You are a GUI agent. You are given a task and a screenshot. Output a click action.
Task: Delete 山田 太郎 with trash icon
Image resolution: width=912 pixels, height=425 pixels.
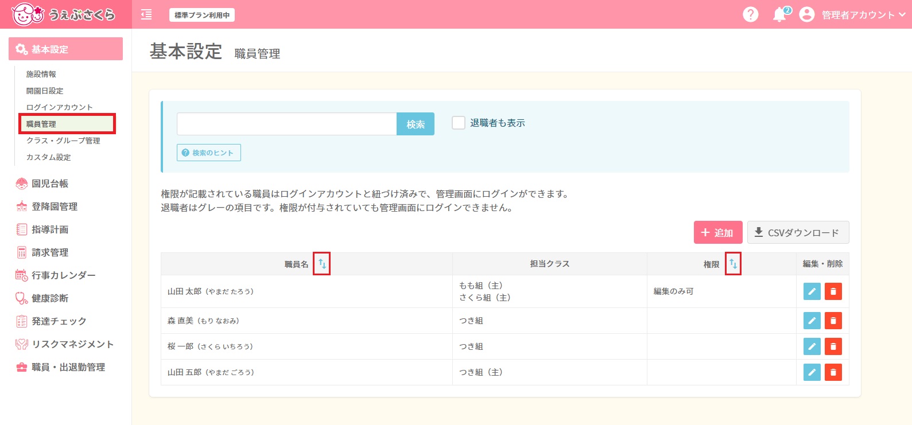pyautogui.click(x=833, y=291)
